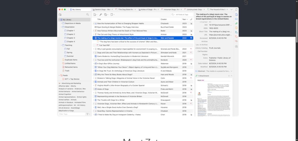This screenshot has width=298, height=141.
Task: Click the NYT Top Stories feed icon
Action: [63, 79]
